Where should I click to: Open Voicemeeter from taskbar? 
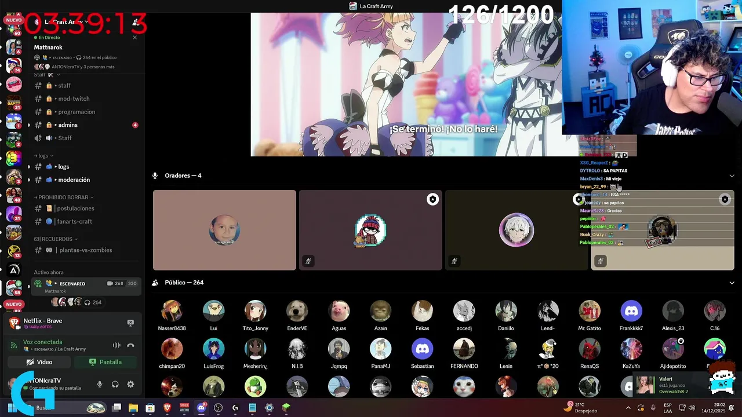pos(184,408)
